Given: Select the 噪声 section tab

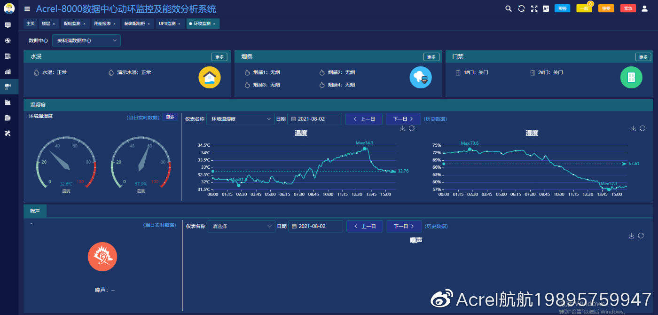Looking at the screenshot, I should (35, 211).
